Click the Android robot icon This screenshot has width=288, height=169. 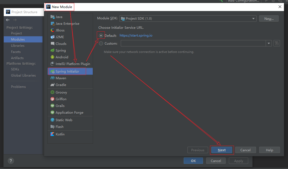[x=53, y=57]
